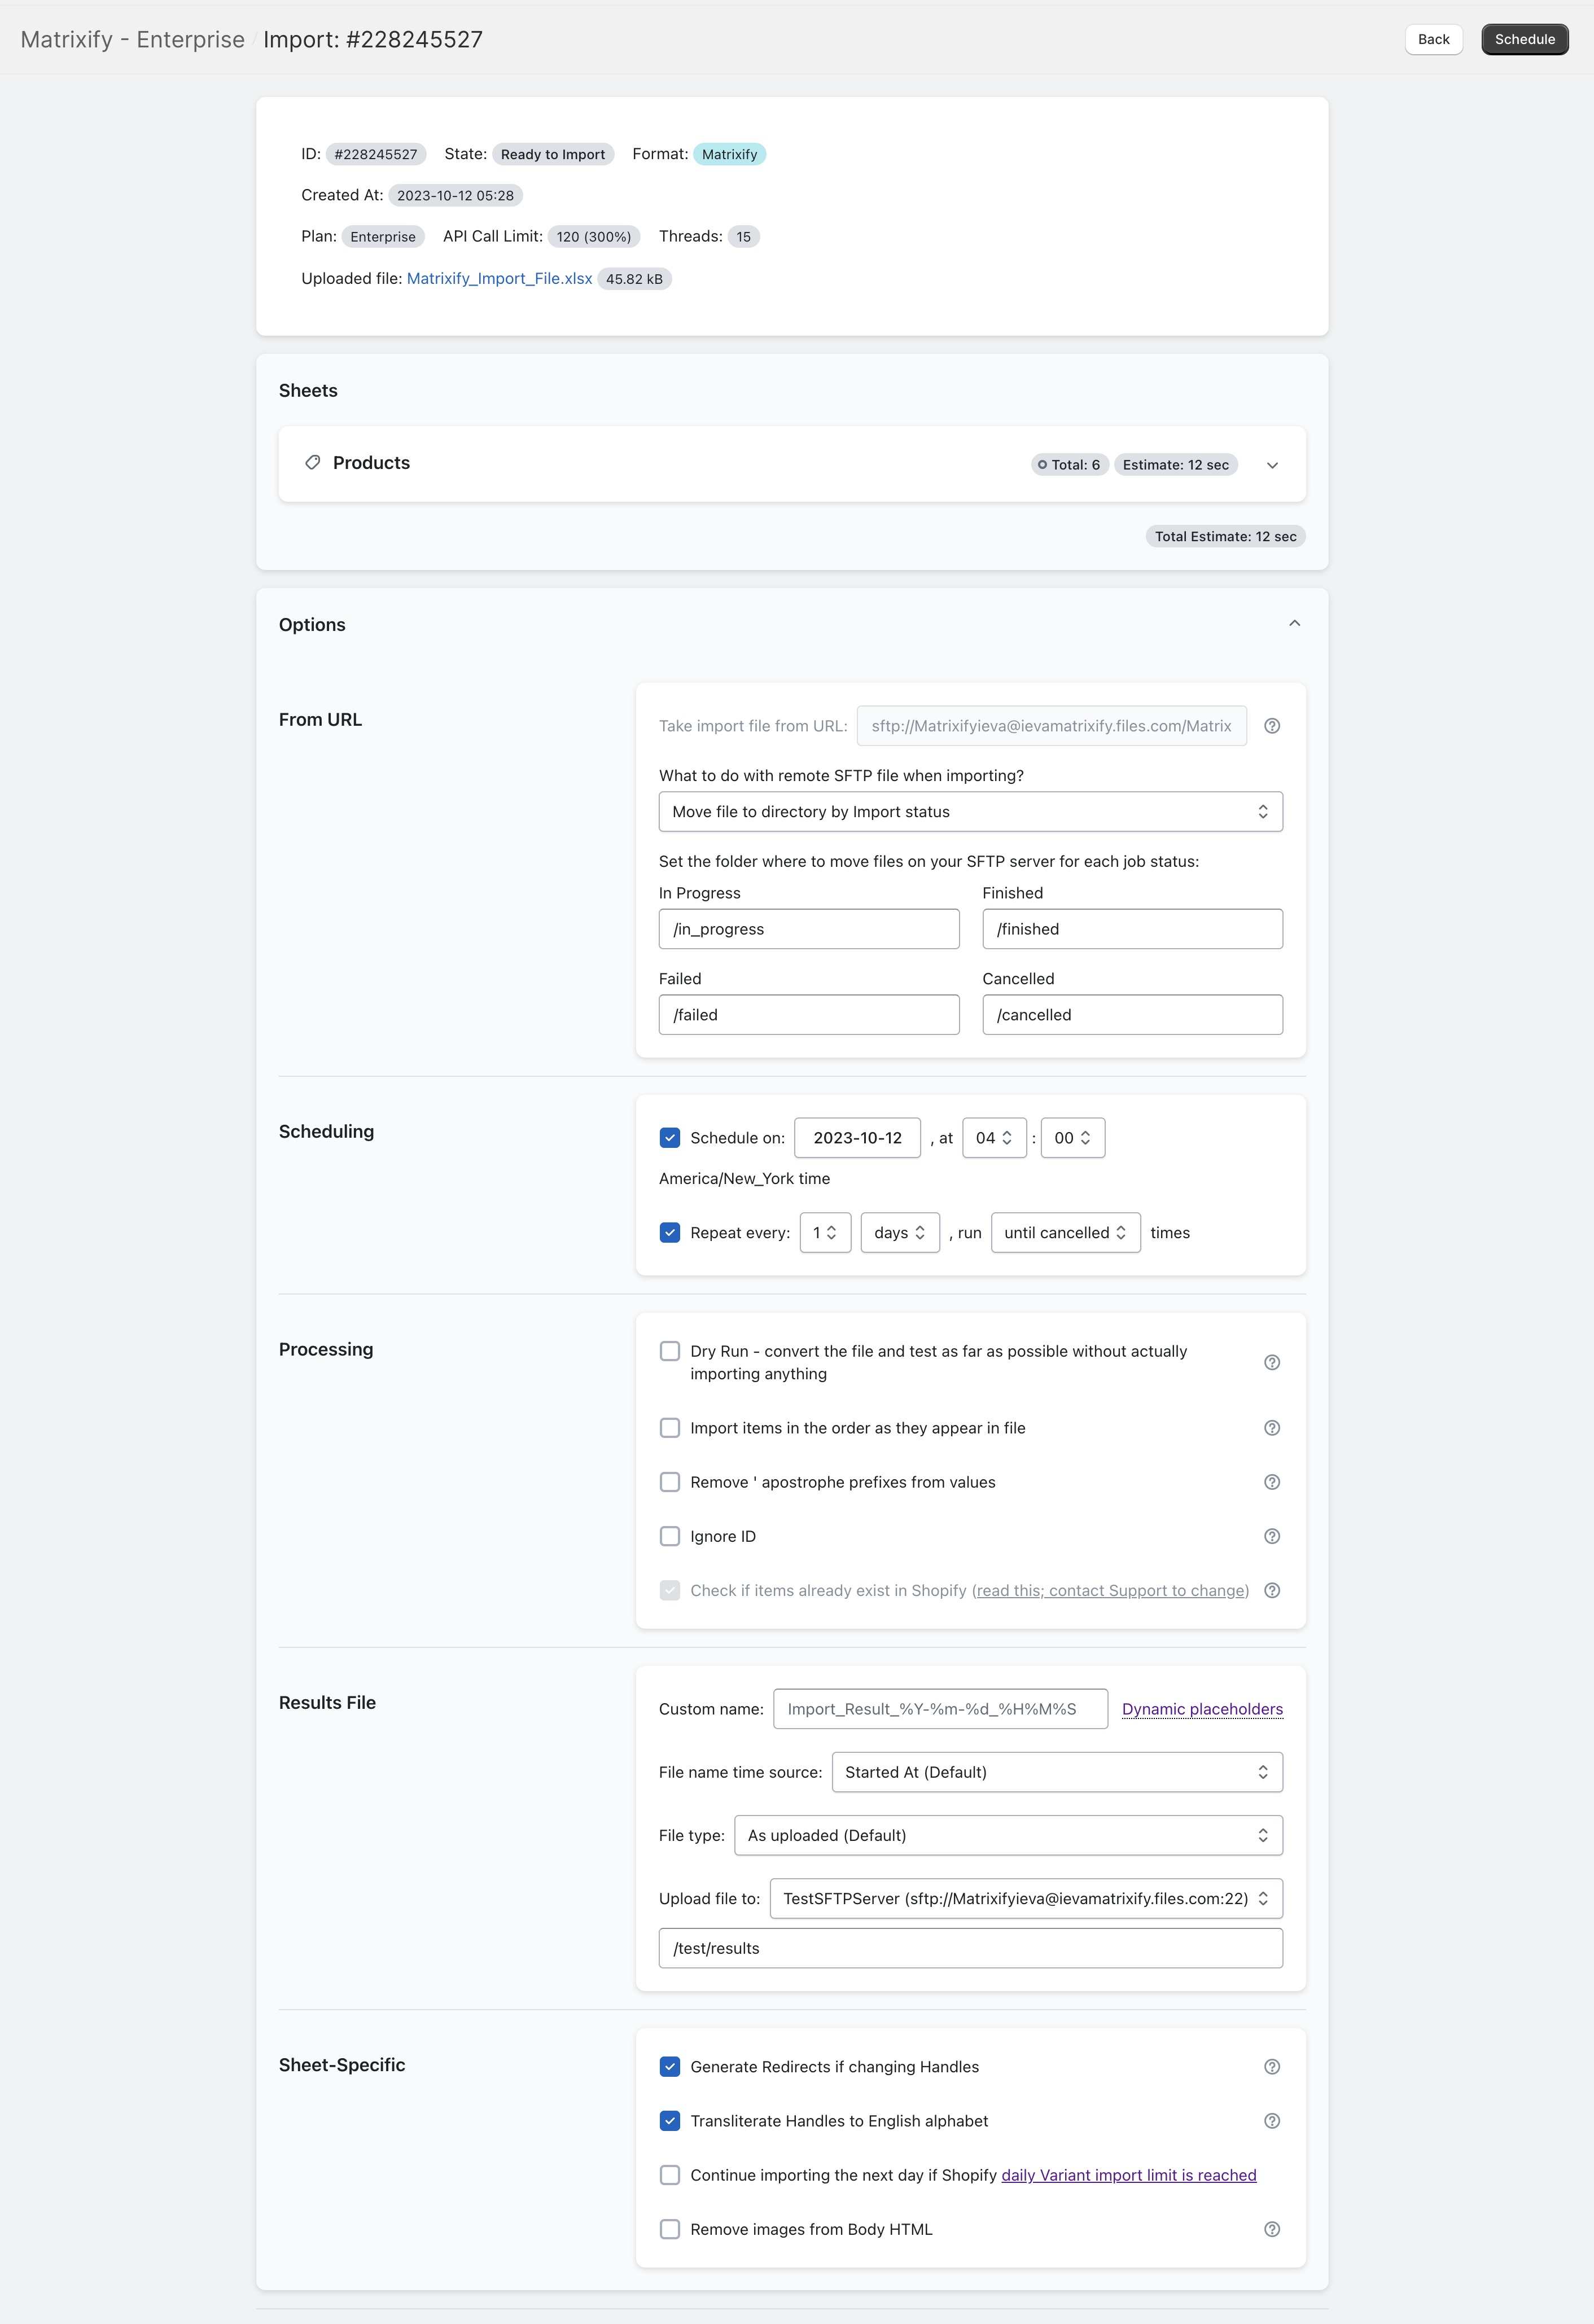This screenshot has width=1594, height=2324.
Task: Download Matrixify_Import_File.xlsx uploaded file
Action: click(499, 279)
